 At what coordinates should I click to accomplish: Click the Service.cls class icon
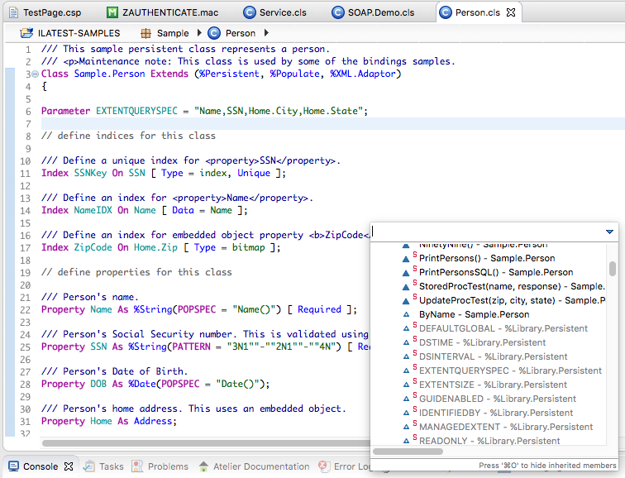click(250, 12)
